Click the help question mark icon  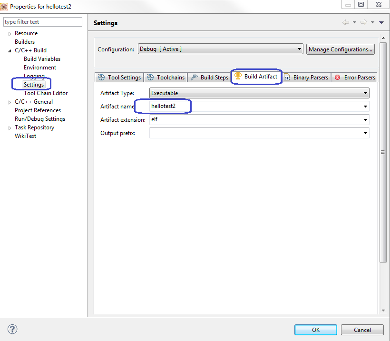point(12,329)
